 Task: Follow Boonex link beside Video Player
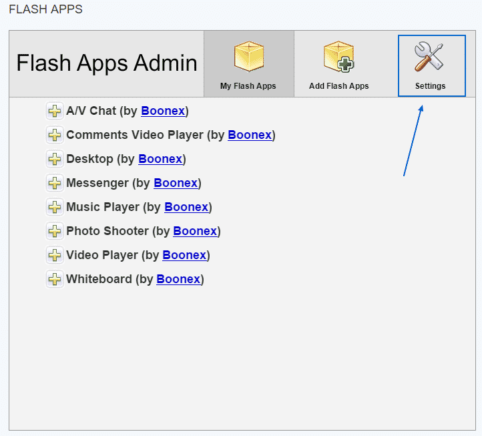(x=184, y=255)
